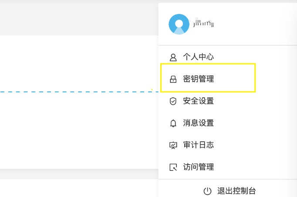Select 密钥管理 from the user menu
297x197 pixels.
(198, 79)
